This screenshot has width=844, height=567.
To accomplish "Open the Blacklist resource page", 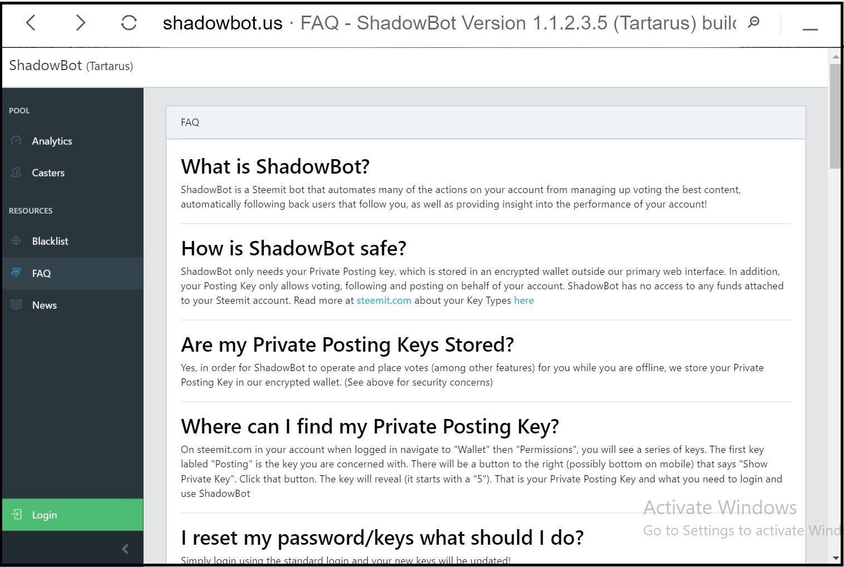I will click(x=50, y=241).
